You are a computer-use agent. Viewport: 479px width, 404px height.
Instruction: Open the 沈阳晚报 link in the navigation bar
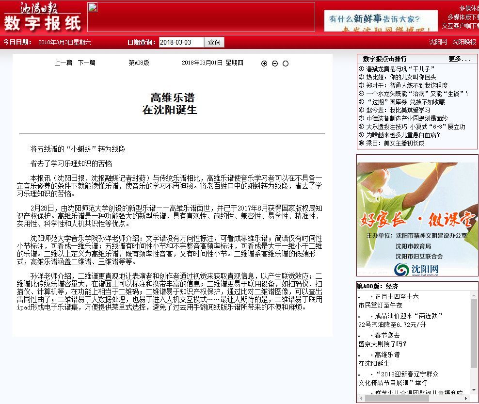coord(464,42)
